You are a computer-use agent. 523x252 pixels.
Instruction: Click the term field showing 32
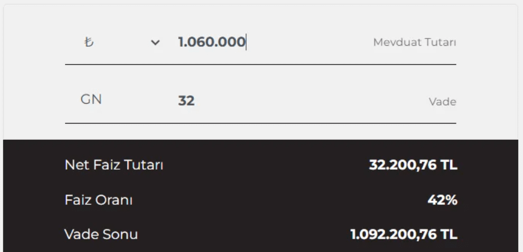pyautogui.click(x=186, y=101)
